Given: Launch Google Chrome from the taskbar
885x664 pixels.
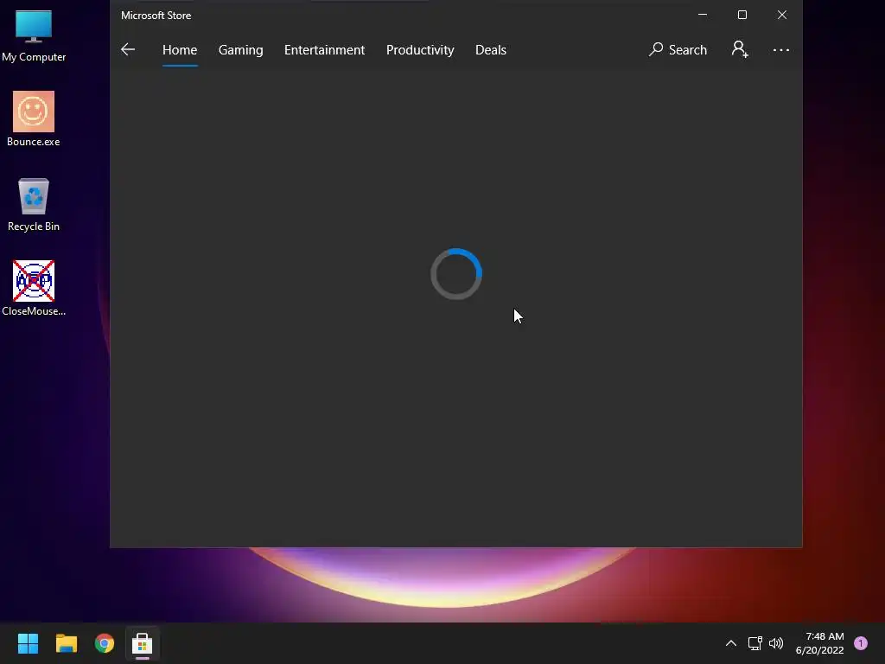Looking at the screenshot, I should click(x=105, y=643).
